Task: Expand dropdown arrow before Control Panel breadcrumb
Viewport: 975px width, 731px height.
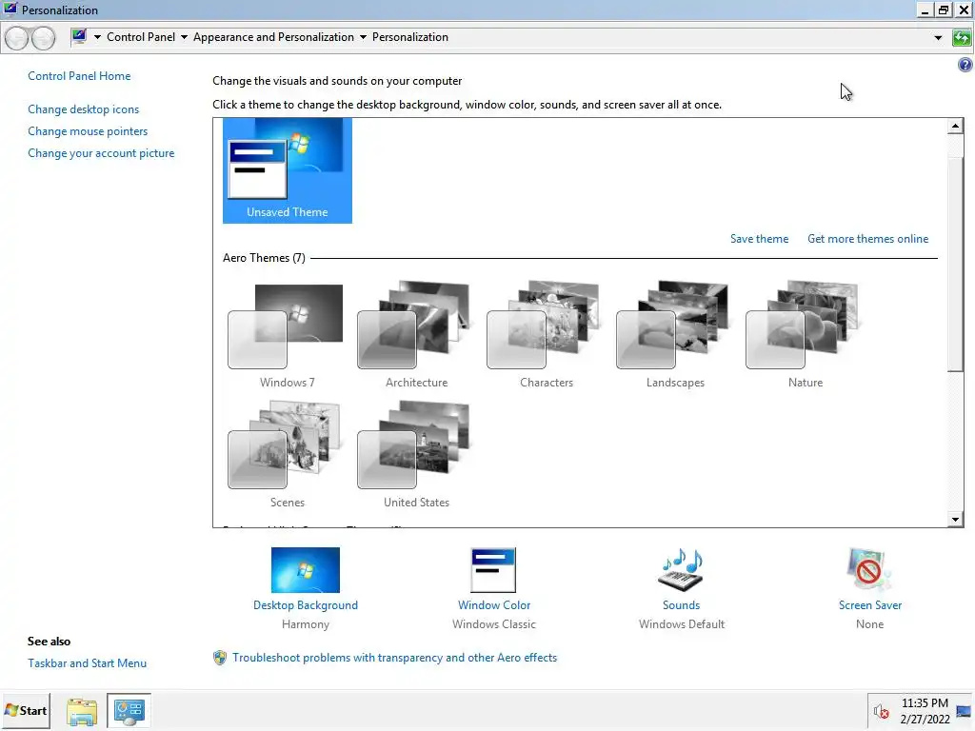Action: click(98, 37)
